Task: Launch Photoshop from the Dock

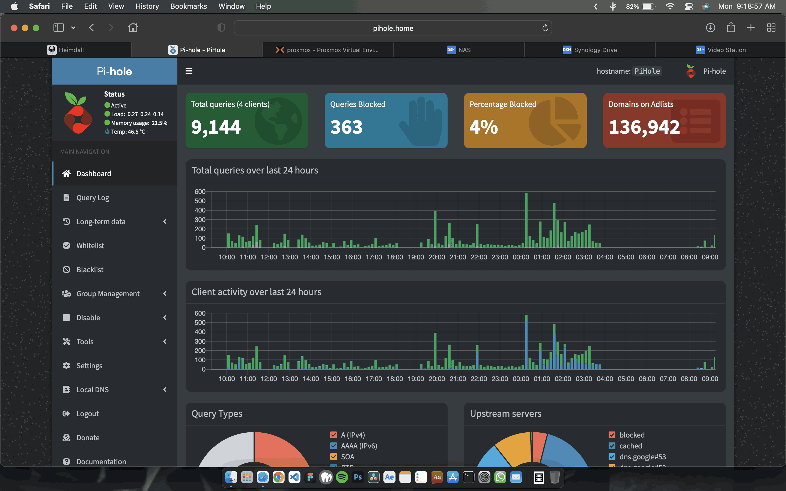Action: click(358, 477)
